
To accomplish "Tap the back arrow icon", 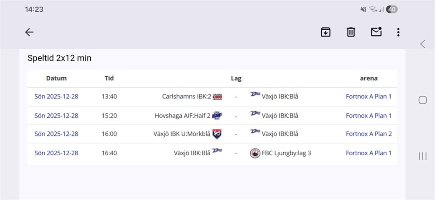I will click(x=29, y=32).
